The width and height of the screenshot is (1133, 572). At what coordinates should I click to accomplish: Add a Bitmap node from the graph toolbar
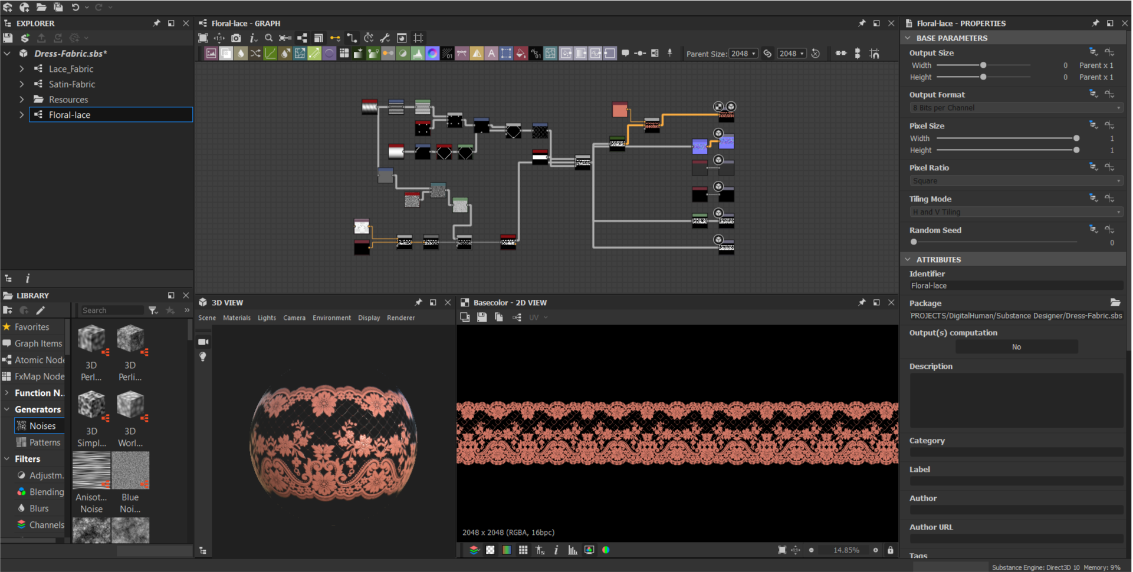click(211, 54)
